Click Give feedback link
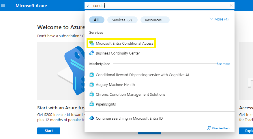The height and width of the screenshot is (139, 253). click(221, 128)
